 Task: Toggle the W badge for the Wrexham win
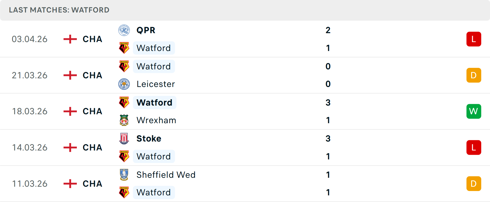pos(474,111)
